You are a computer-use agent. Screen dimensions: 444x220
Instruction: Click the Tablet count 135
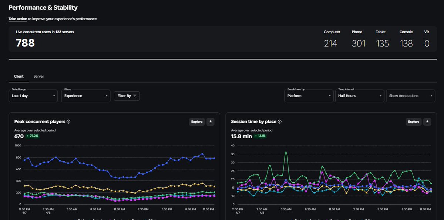382,44
